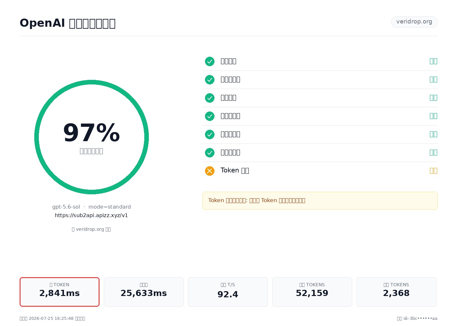This screenshot has width=457, height=326.
Task: Click the masked key sk-3bc••••••aa text
Action: (420, 319)
